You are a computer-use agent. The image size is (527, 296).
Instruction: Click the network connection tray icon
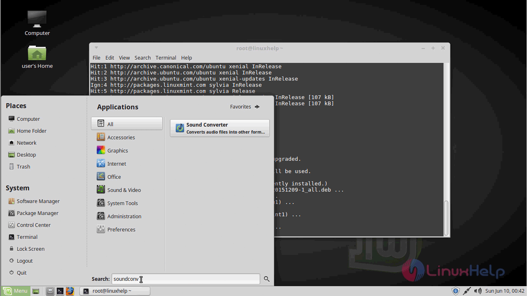pos(466,291)
